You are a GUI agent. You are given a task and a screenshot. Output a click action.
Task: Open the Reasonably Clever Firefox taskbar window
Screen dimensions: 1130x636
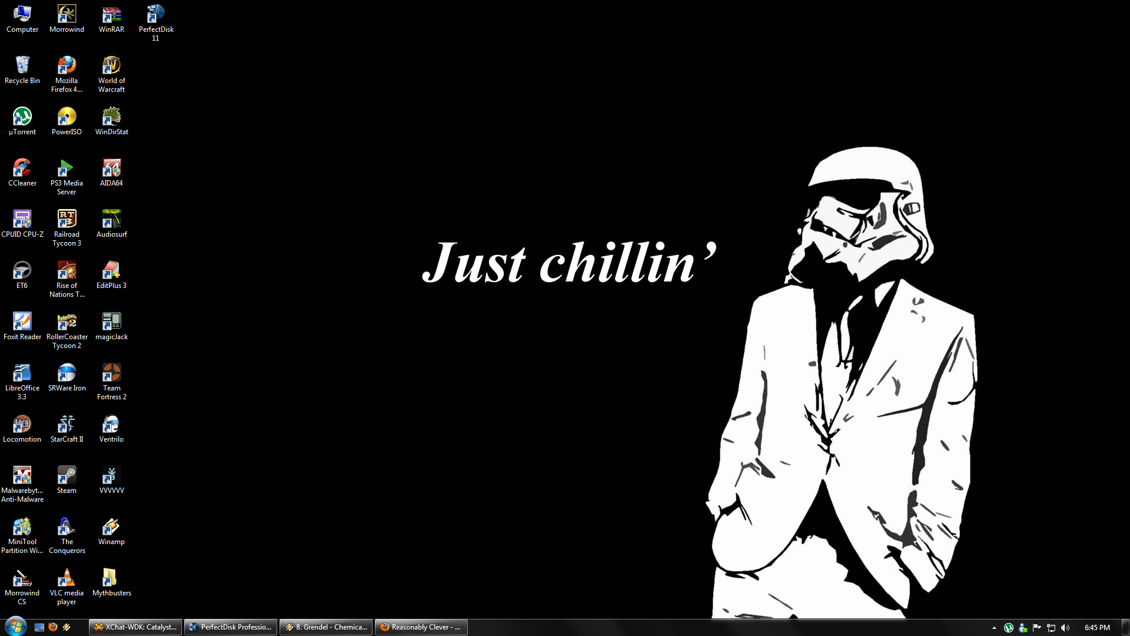(x=421, y=627)
